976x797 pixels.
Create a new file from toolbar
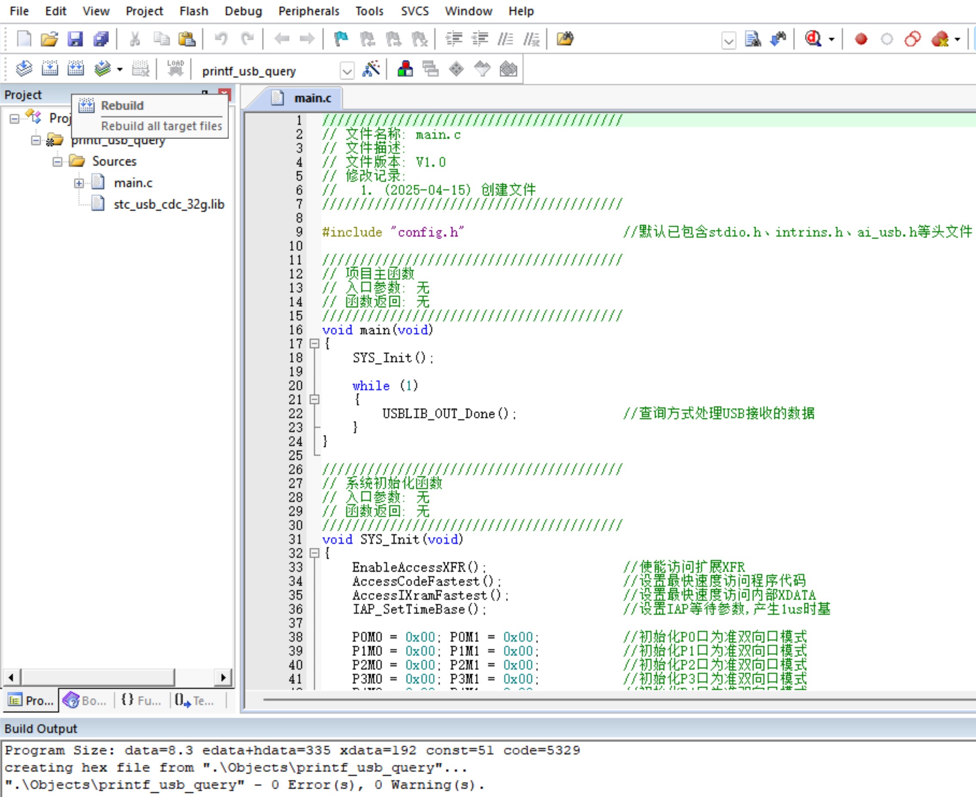24,39
